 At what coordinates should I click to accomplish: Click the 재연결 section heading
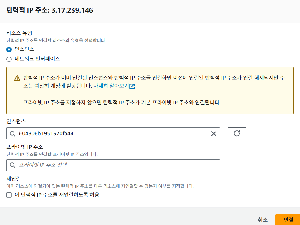(x=14, y=178)
